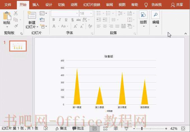Open the font size dropdown

(91, 13)
